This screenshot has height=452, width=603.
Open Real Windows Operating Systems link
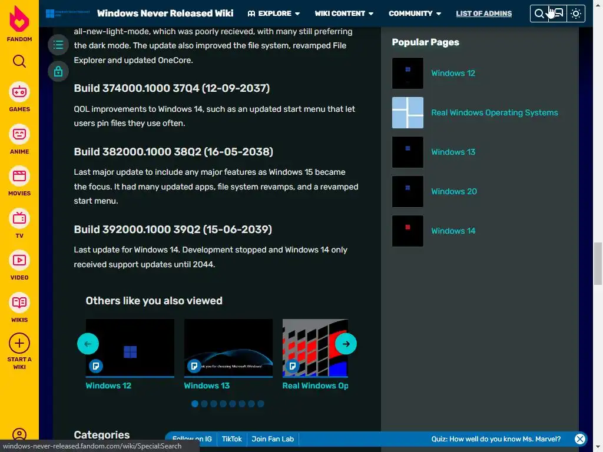(x=494, y=112)
